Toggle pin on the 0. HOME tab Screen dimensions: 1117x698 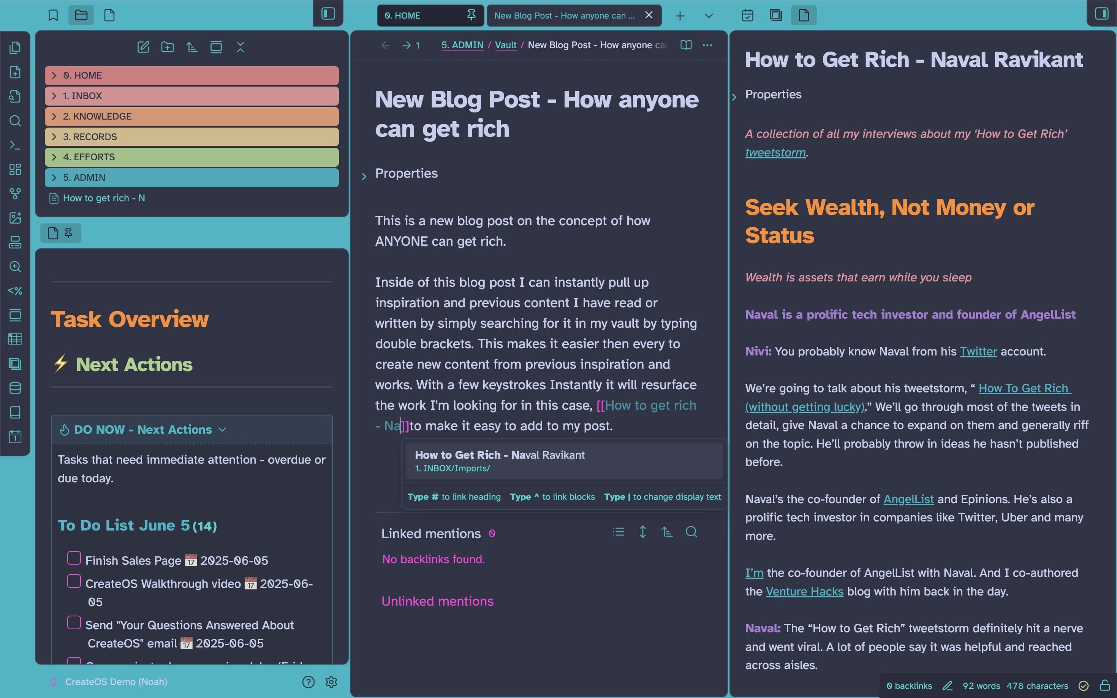click(x=471, y=15)
